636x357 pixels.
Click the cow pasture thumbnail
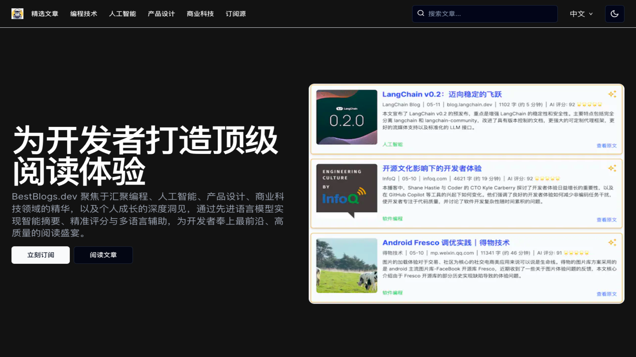347,265
